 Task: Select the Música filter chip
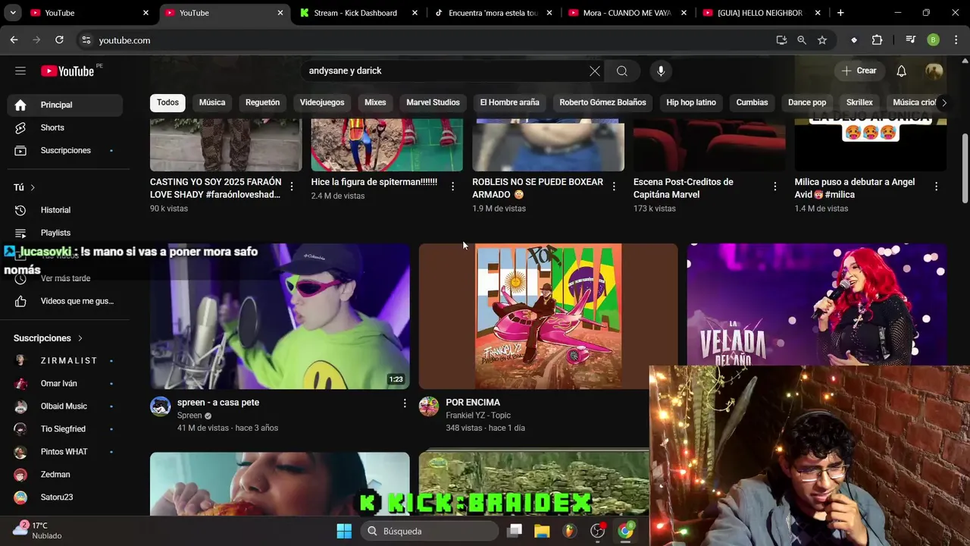coord(212,102)
